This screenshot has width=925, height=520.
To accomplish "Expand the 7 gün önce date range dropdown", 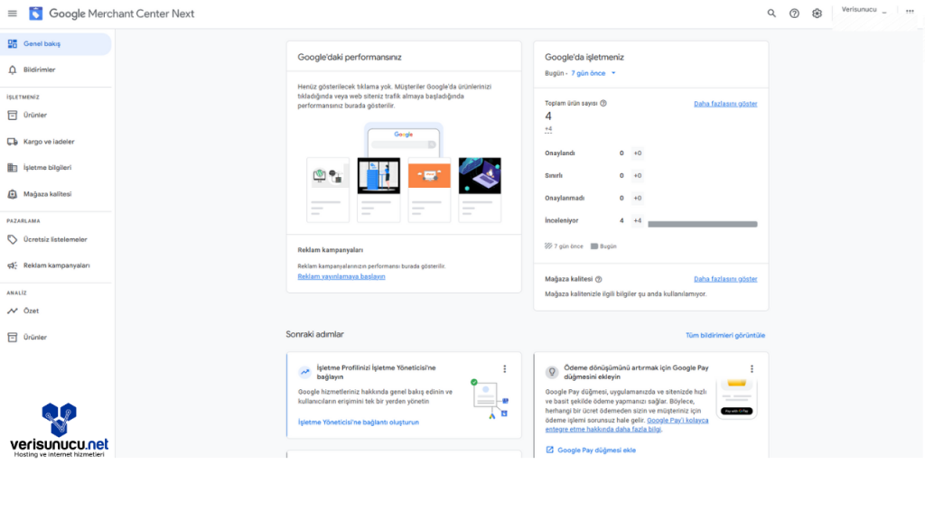I will point(593,73).
